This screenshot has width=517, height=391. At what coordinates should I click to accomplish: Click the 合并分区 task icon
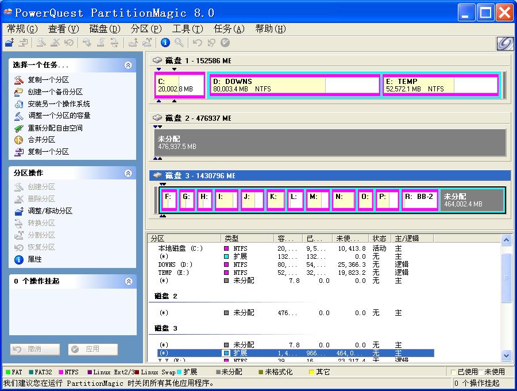pos(19,140)
